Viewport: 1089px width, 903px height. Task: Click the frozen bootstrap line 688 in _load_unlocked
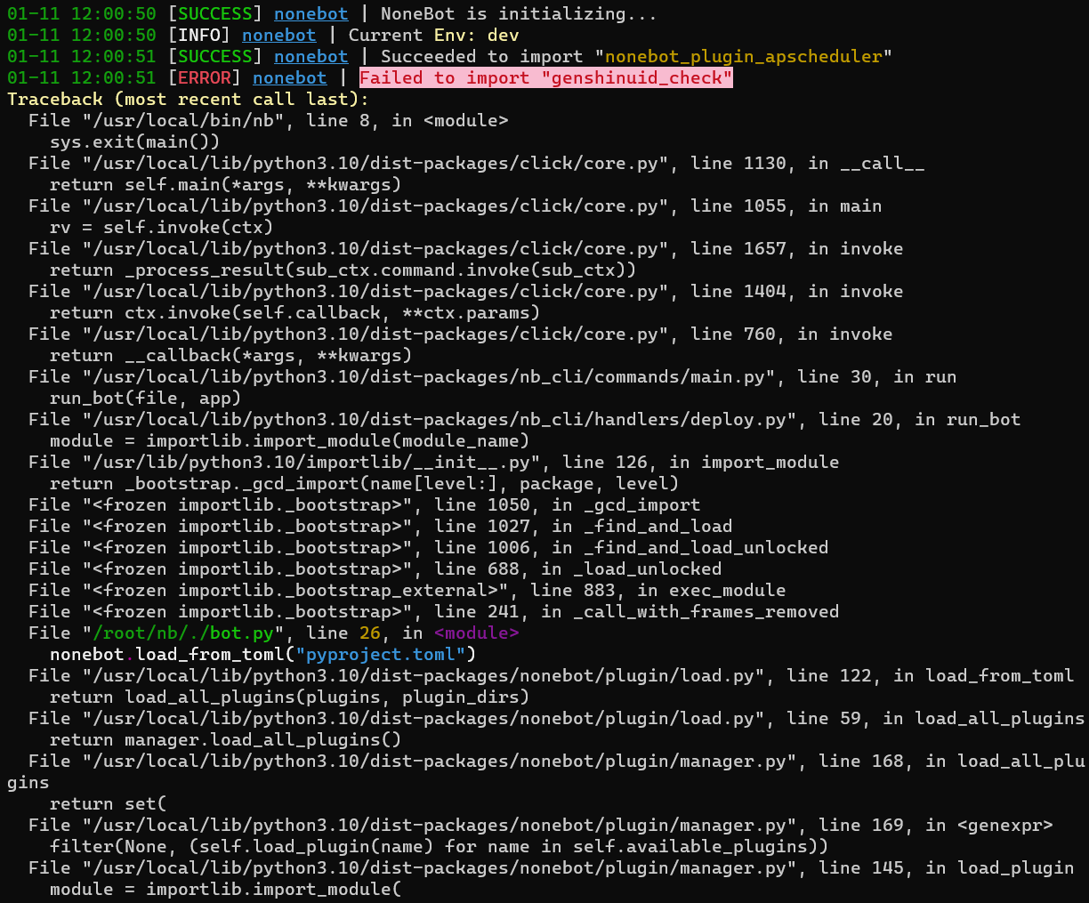coord(375,568)
